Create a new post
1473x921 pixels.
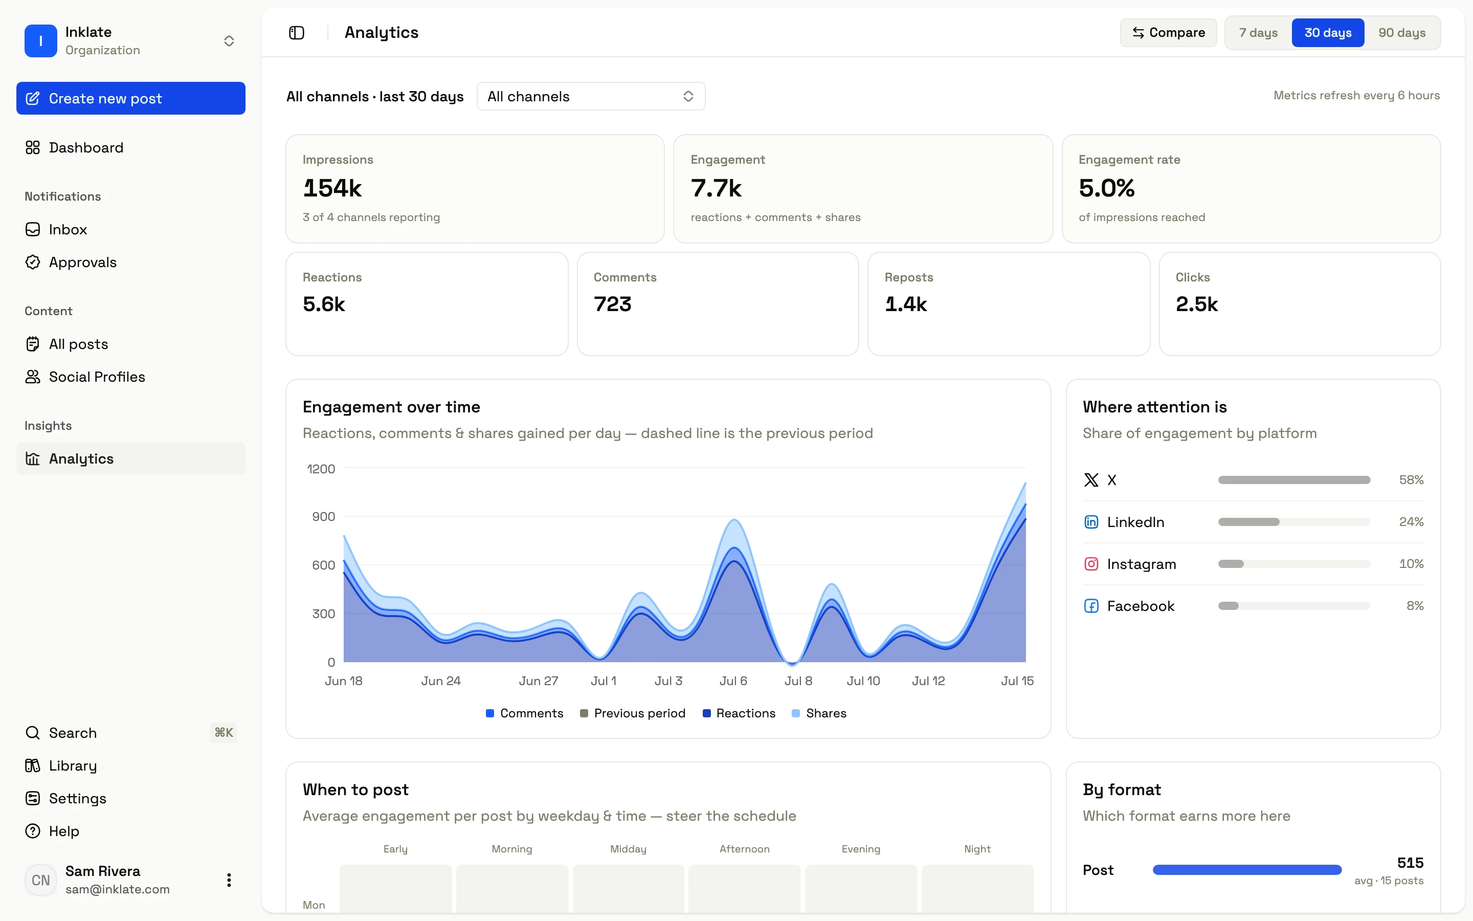131,98
